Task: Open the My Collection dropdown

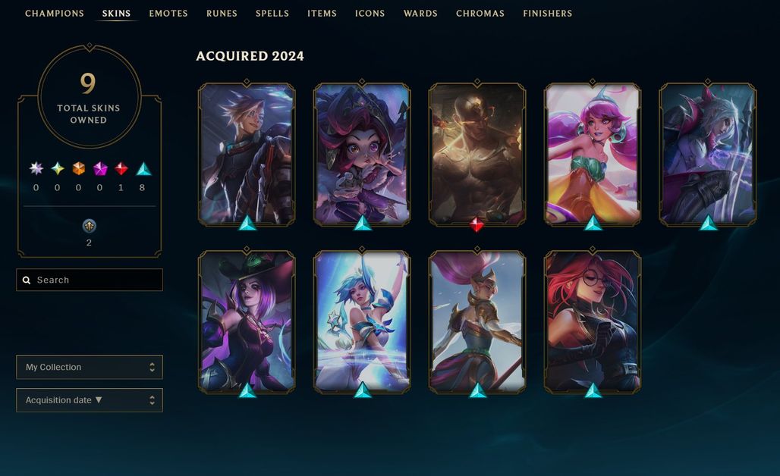Action: pyautogui.click(x=90, y=367)
